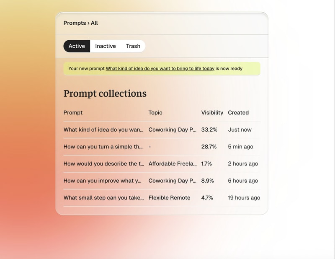Click the Prompts breadcrumb link
This screenshot has width=335, height=259.
75,23
